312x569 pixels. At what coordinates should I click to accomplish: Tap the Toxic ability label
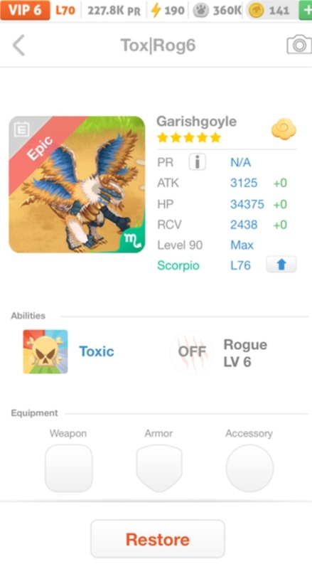point(97,351)
